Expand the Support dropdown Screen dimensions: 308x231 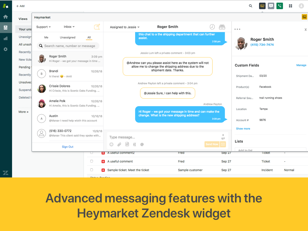coord(43,27)
